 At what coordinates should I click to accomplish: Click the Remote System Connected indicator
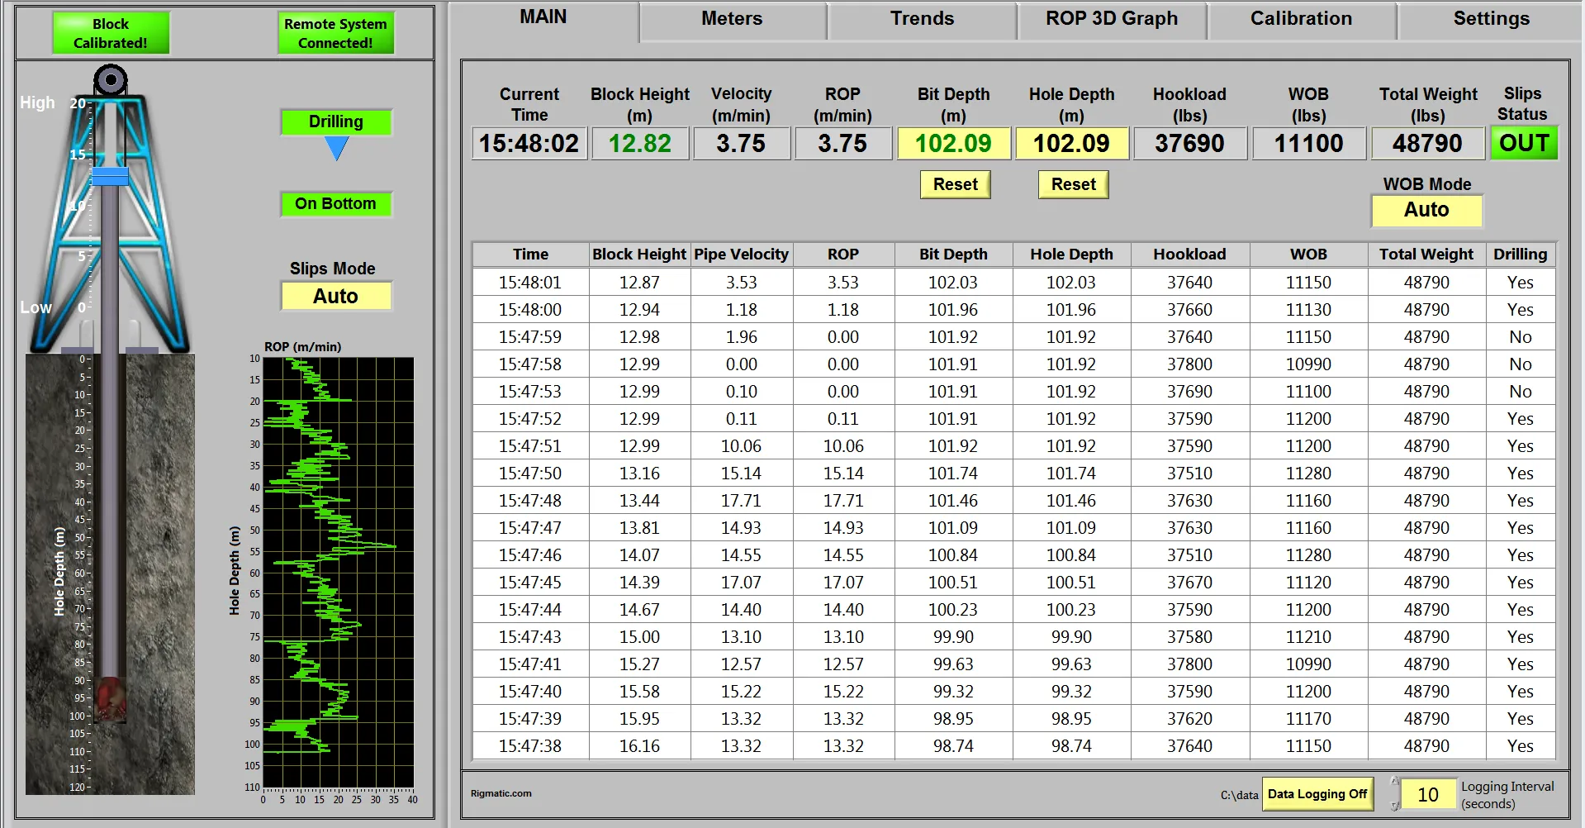pyautogui.click(x=335, y=33)
